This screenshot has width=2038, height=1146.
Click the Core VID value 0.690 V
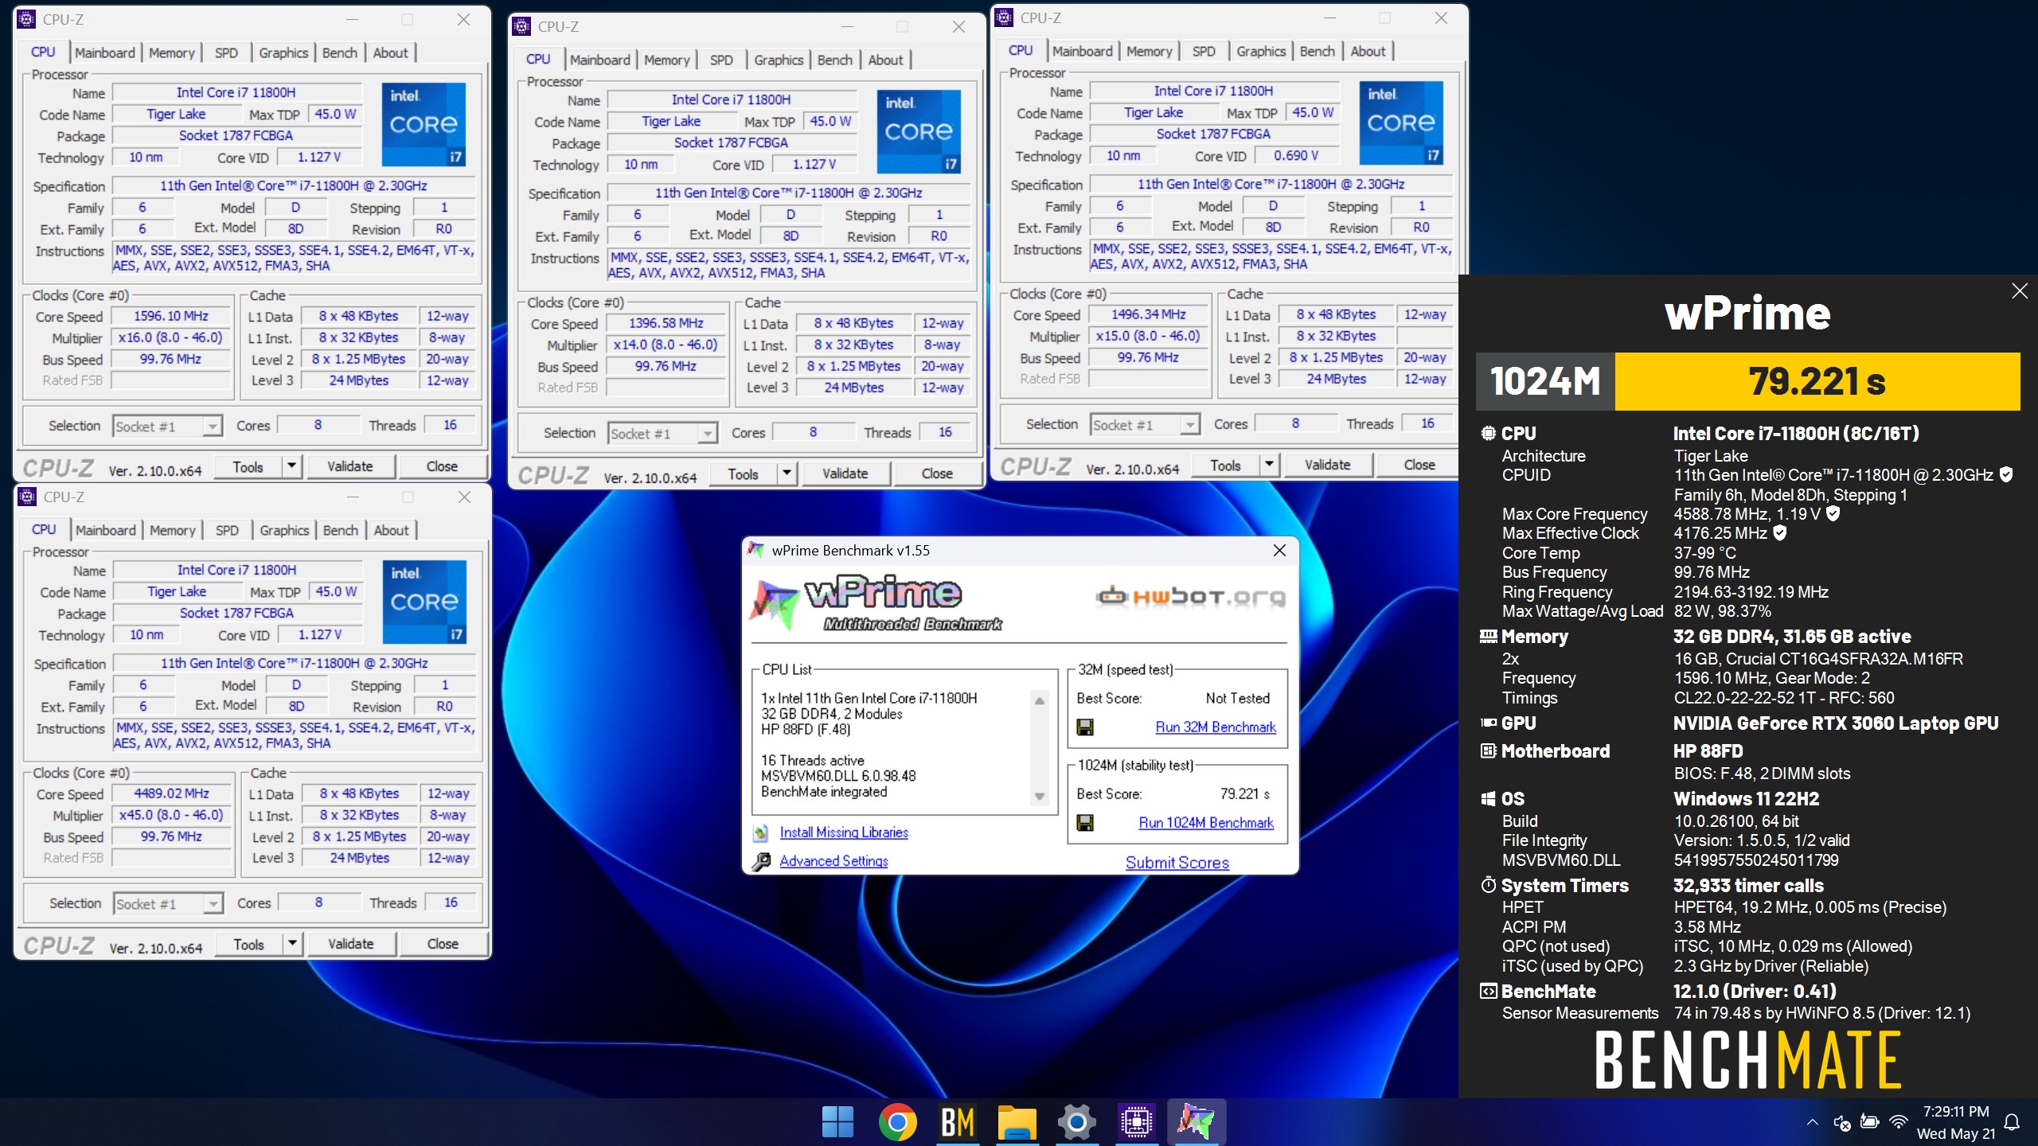coord(1296,156)
